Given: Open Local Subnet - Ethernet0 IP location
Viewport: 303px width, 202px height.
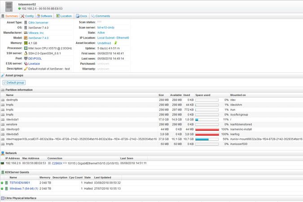Looking at the screenshot, I should click(113, 38).
